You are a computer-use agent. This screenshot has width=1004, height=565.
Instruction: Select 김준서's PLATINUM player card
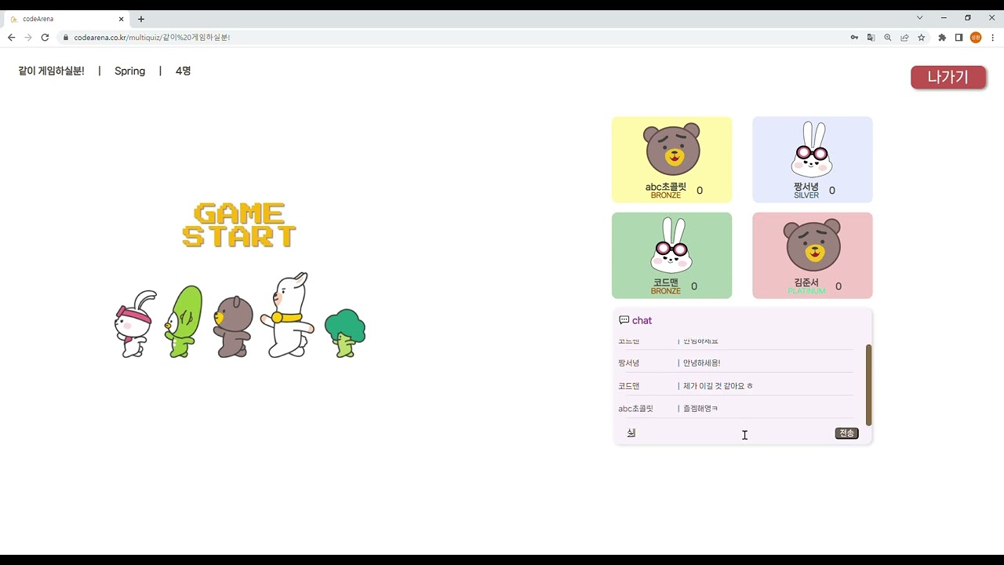pos(812,255)
